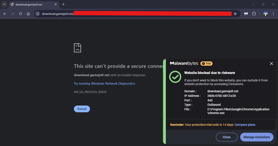Click the blue Reload button

click(82, 109)
